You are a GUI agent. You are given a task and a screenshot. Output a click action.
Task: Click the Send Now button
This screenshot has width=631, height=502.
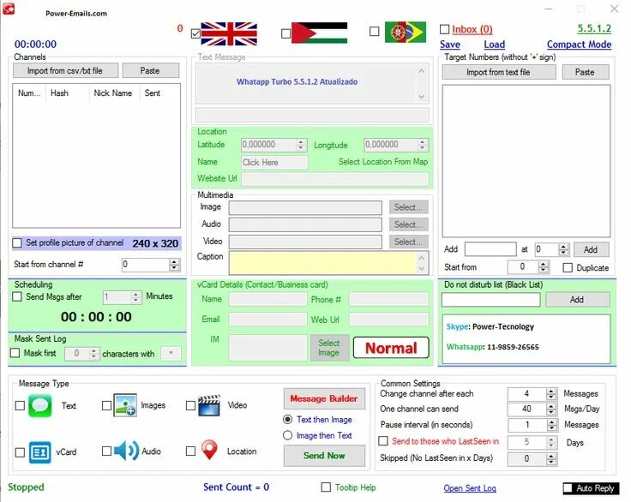tap(324, 456)
